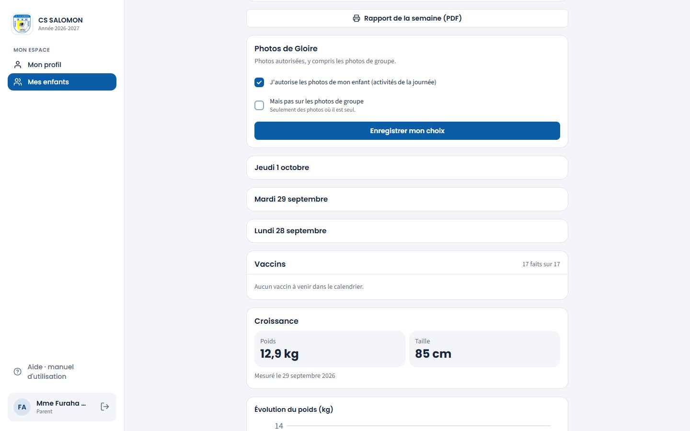The height and width of the screenshot is (431, 690).
Task: Expand the Lundi 28 septembre section
Action: tap(407, 231)
